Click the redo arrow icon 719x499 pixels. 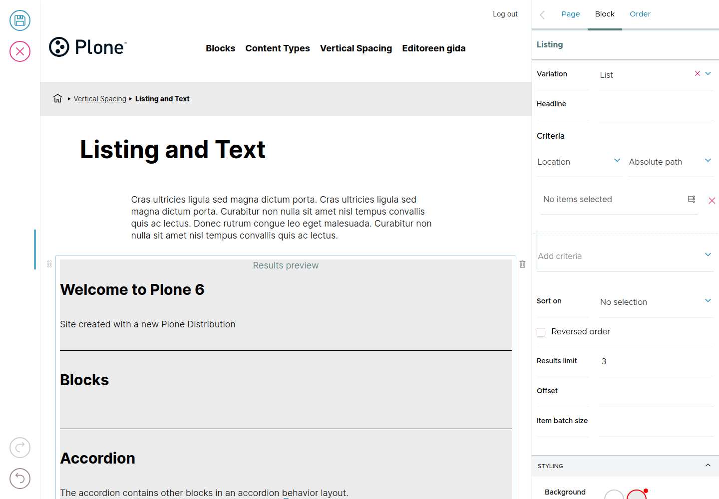click(20, 448)
